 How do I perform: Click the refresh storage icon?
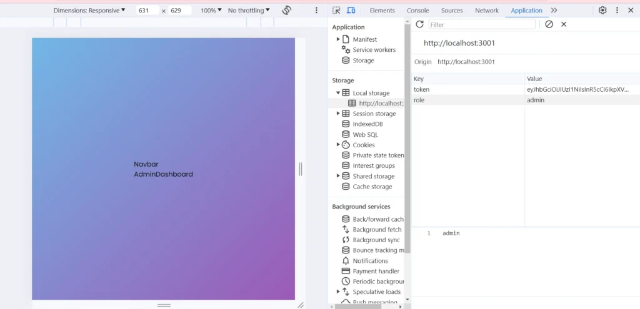click(x=419, y=24)
